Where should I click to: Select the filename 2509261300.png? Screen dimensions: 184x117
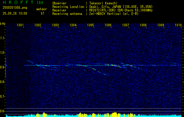(15, 8)
